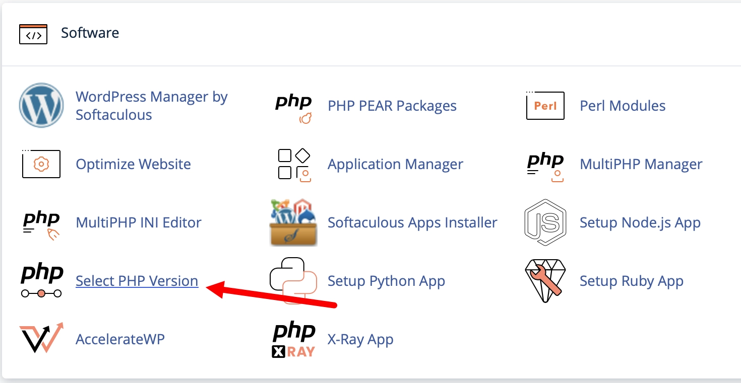Follow the Setup Node.js App link
The width and height of the screenshot is (741, 383).
coord(640,222)
